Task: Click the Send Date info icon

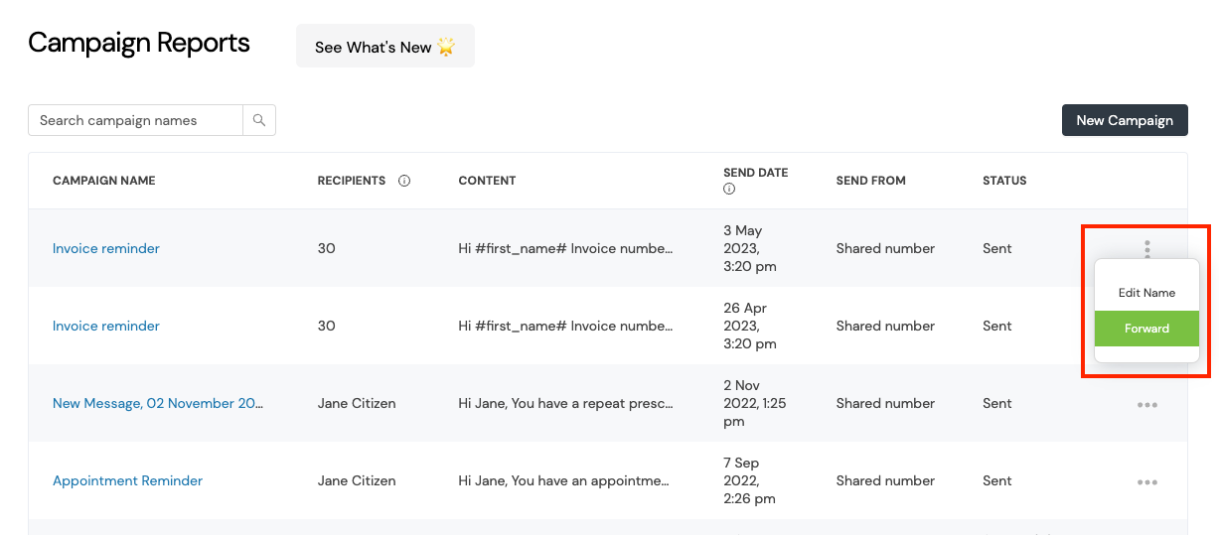Action: pyautogui.click(x=729, y=189)
